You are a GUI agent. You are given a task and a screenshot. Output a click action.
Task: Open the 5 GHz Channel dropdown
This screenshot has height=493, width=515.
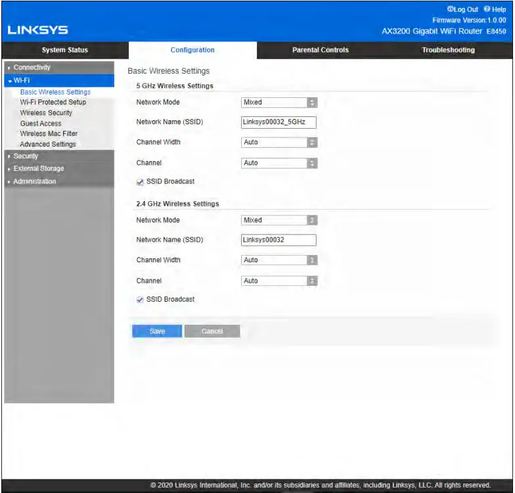point(279,163)
